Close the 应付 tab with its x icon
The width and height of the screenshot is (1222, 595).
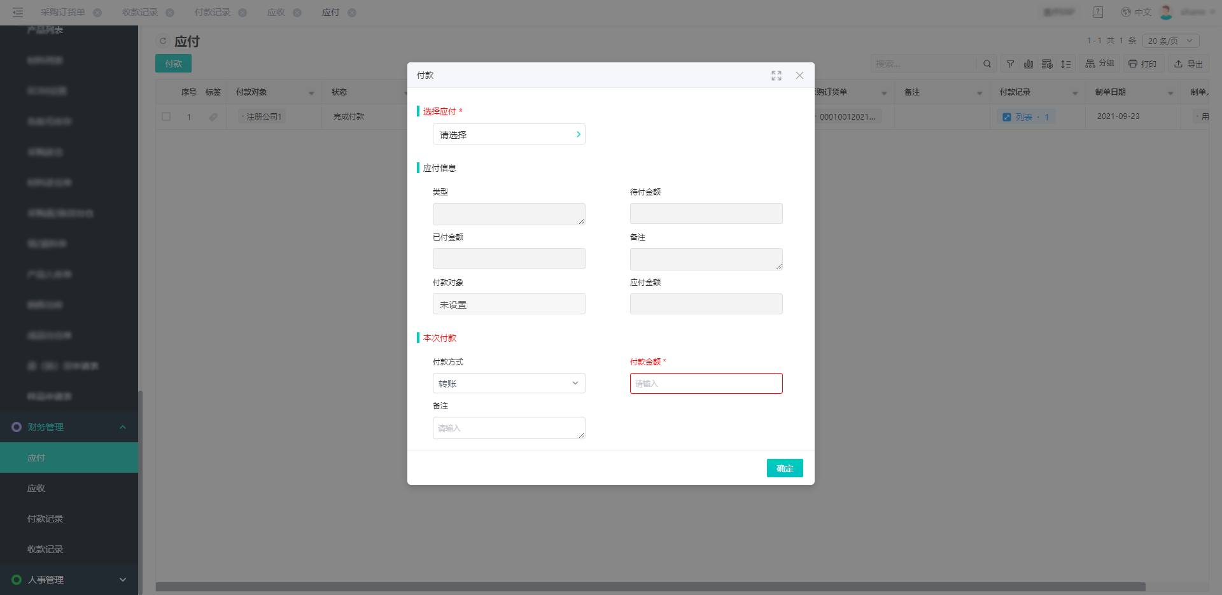point(352,13)
